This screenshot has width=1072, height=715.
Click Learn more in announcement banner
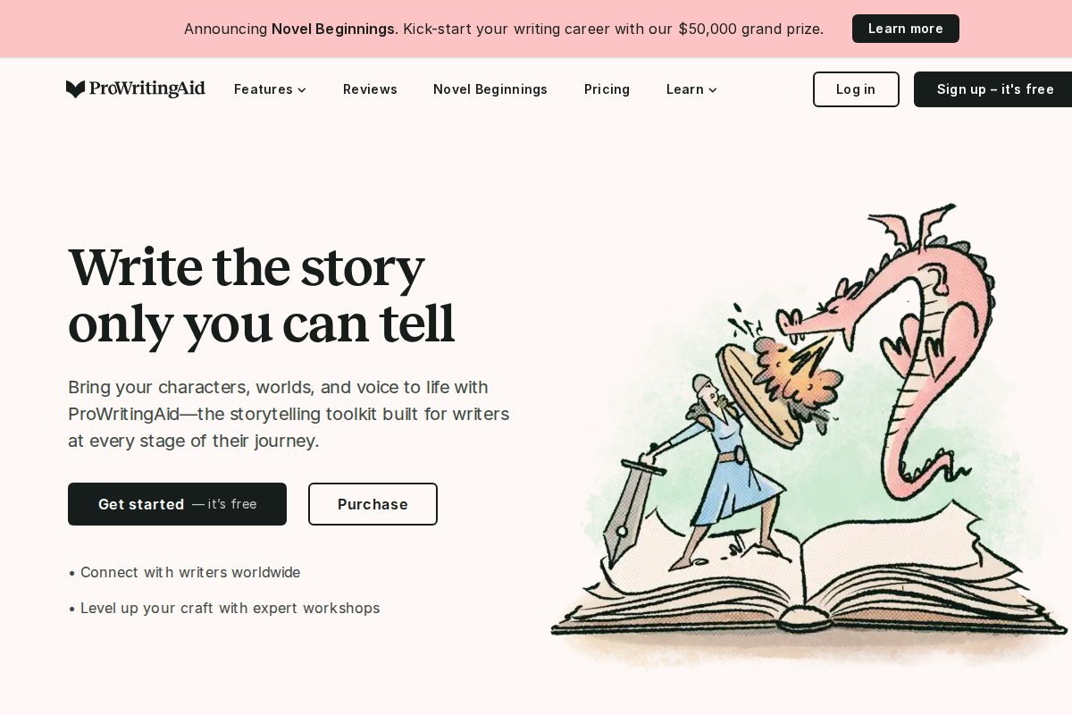(906, 29)
